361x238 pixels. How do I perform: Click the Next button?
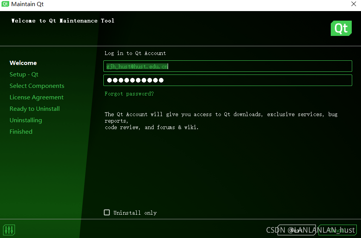[x=297, y=230]
